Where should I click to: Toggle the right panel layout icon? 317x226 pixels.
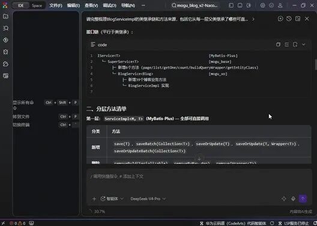[x=249, y=5]
